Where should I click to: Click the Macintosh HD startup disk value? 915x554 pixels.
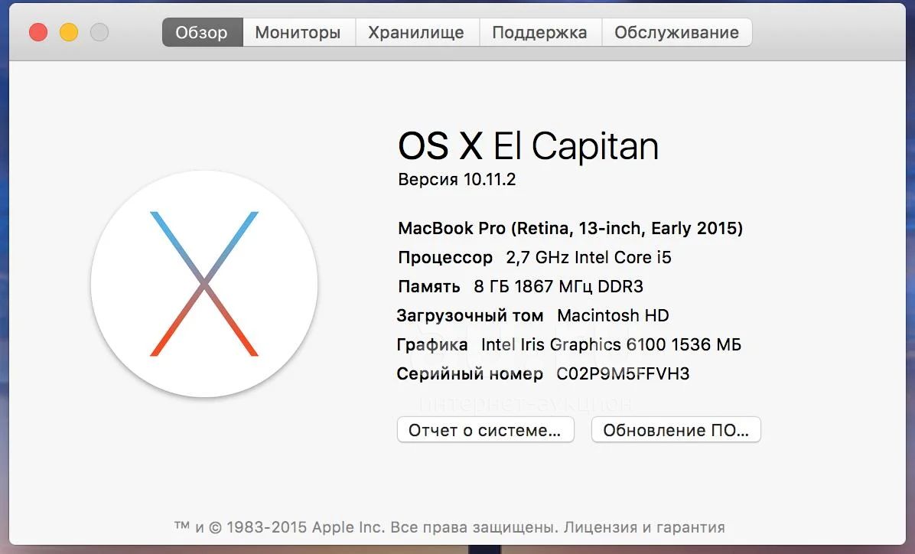(x=613, y=316)
